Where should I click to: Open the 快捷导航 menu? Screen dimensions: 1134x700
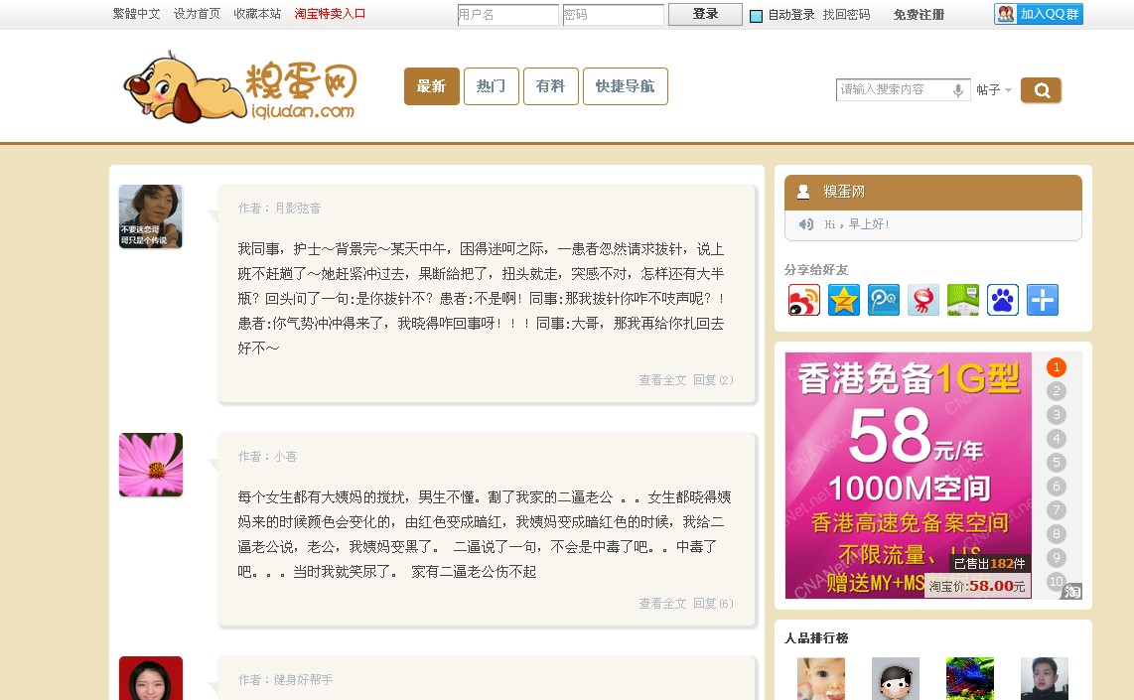coord(625,86)
